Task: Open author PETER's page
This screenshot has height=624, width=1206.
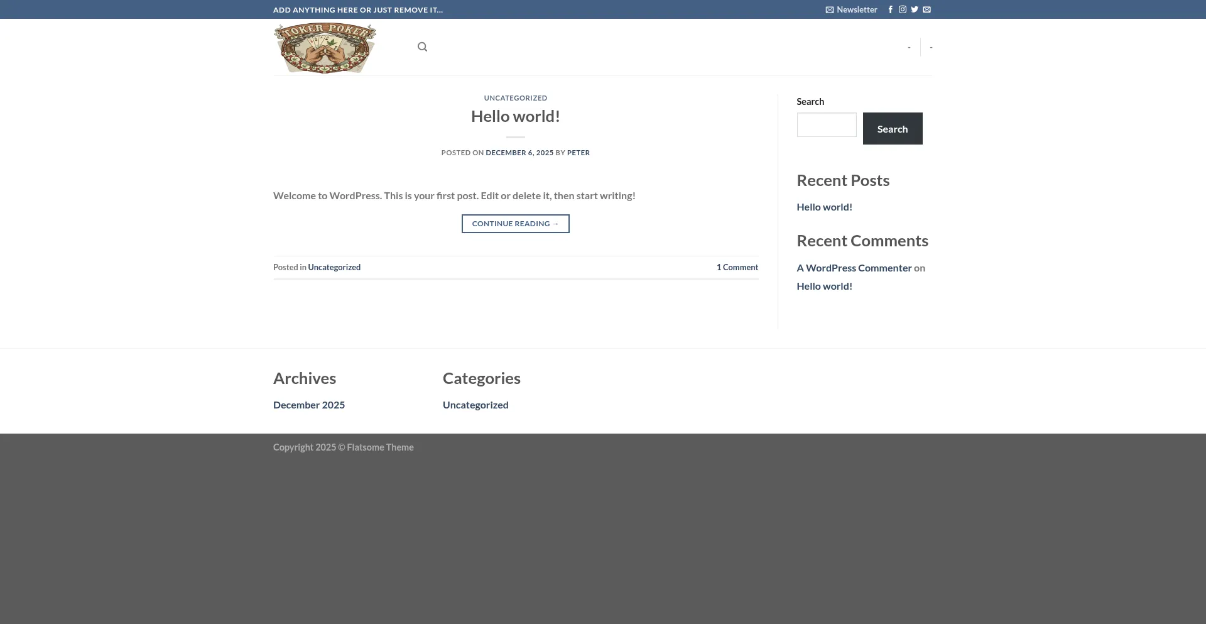Action: click(x=578, y=153)
